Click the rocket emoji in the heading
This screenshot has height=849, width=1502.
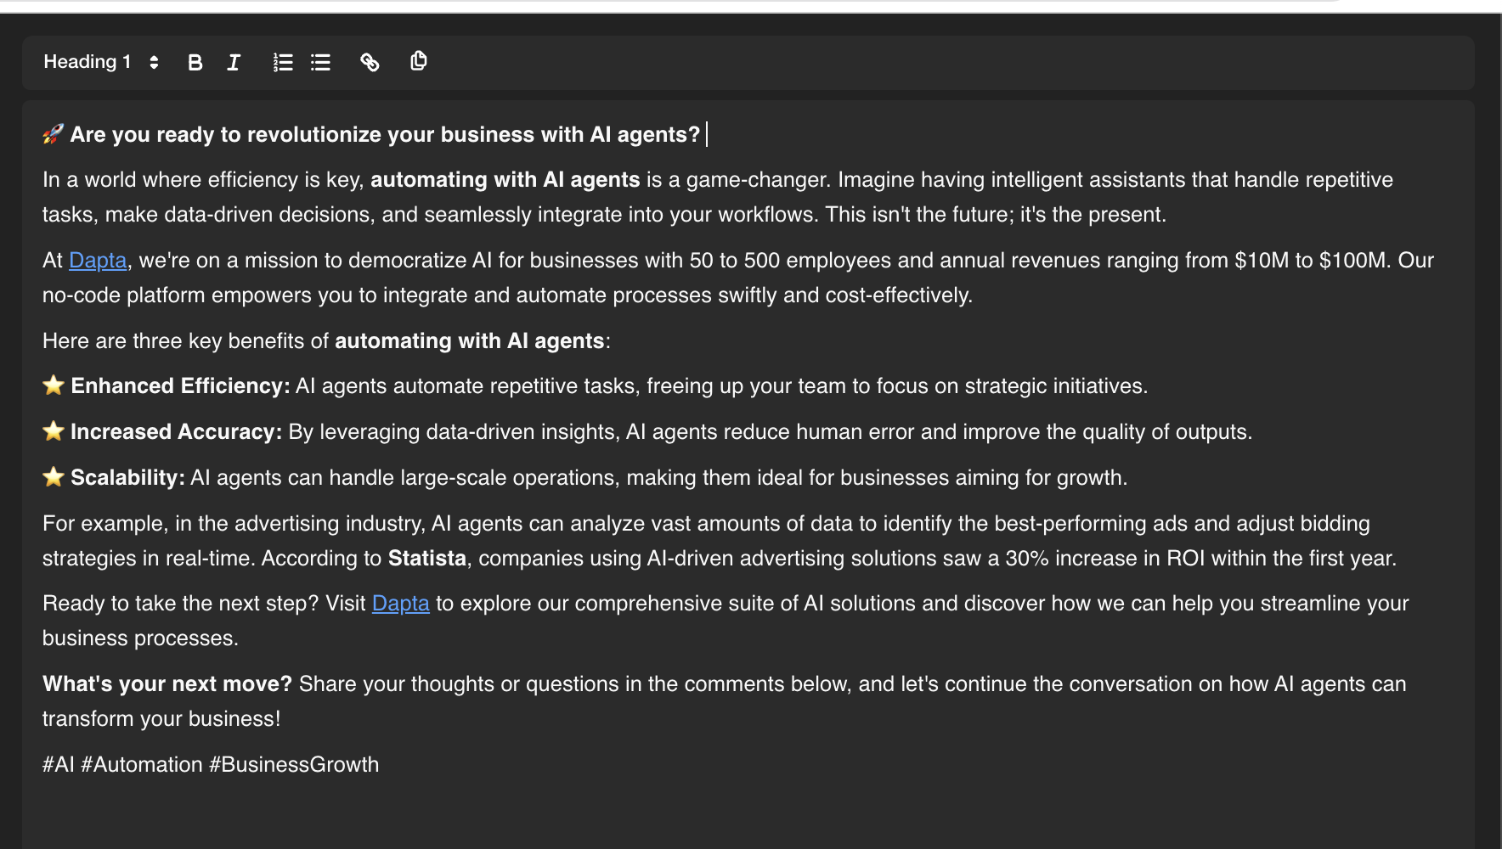pos(54,134)
